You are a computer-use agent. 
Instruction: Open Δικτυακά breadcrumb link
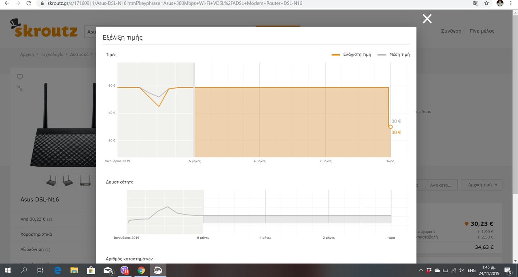pos(79,54)
